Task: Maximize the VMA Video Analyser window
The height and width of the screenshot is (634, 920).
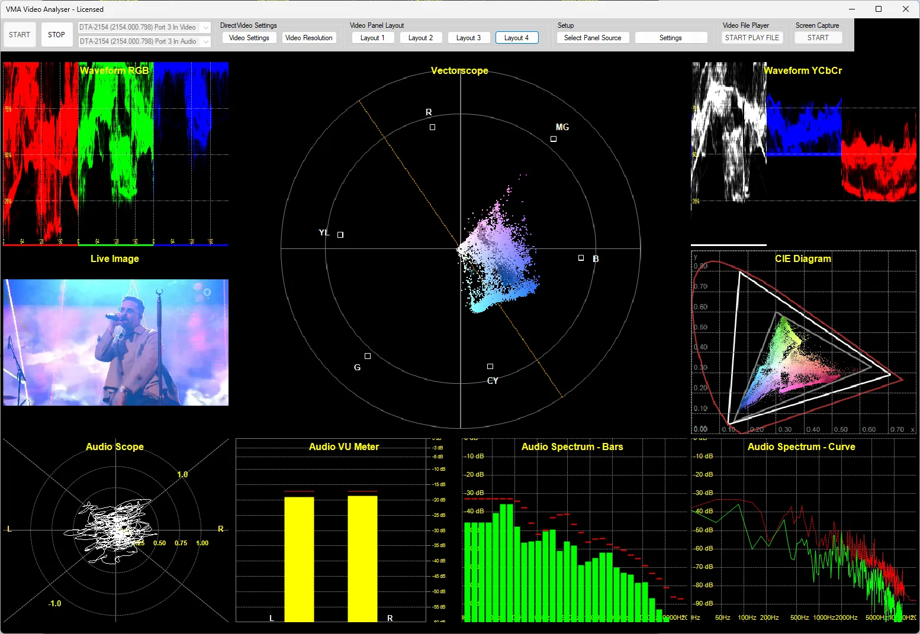Action: pos(879,9)
